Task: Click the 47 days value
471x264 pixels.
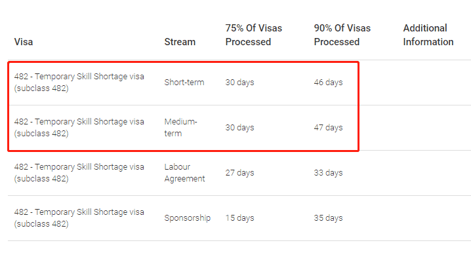Action: [x=328, y=128]
